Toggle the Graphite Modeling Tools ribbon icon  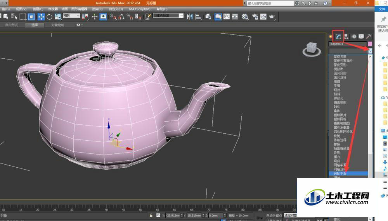pos(218,17)
